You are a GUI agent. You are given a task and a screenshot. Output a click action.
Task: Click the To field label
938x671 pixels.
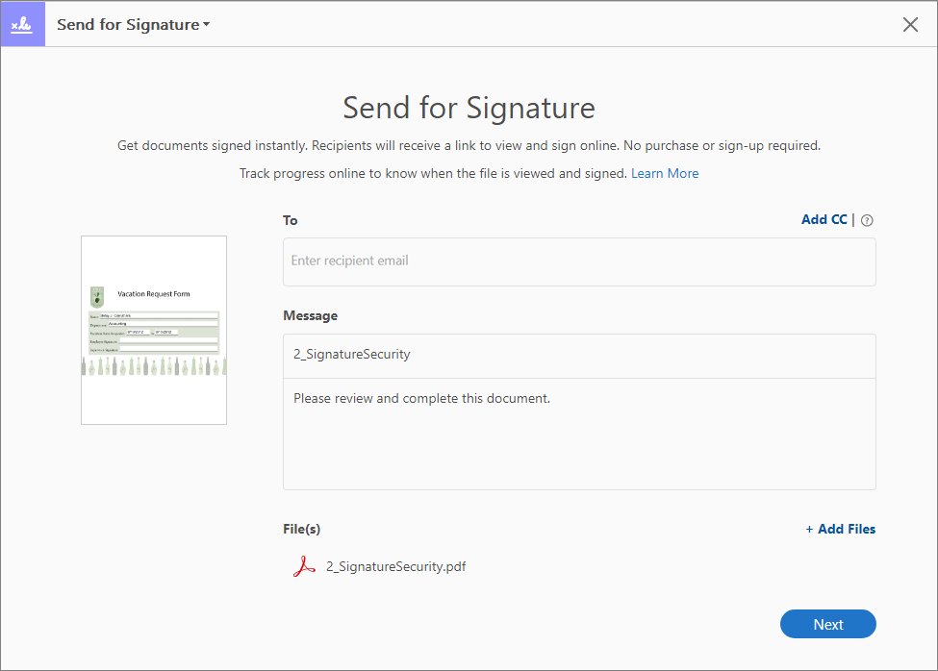coord(291,220)
